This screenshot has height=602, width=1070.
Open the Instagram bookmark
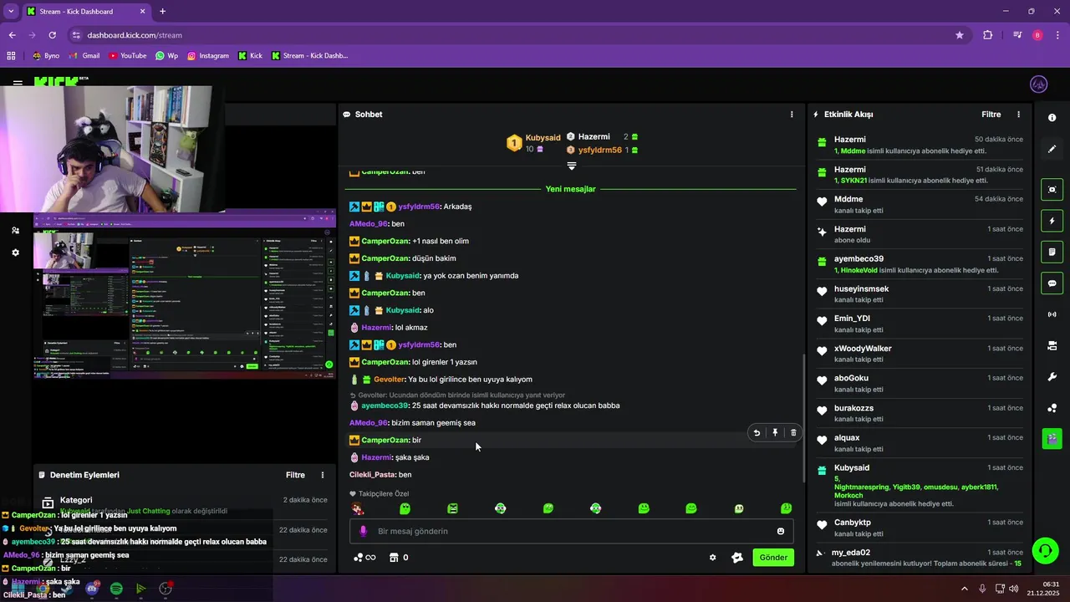click(x=207, y=56)
